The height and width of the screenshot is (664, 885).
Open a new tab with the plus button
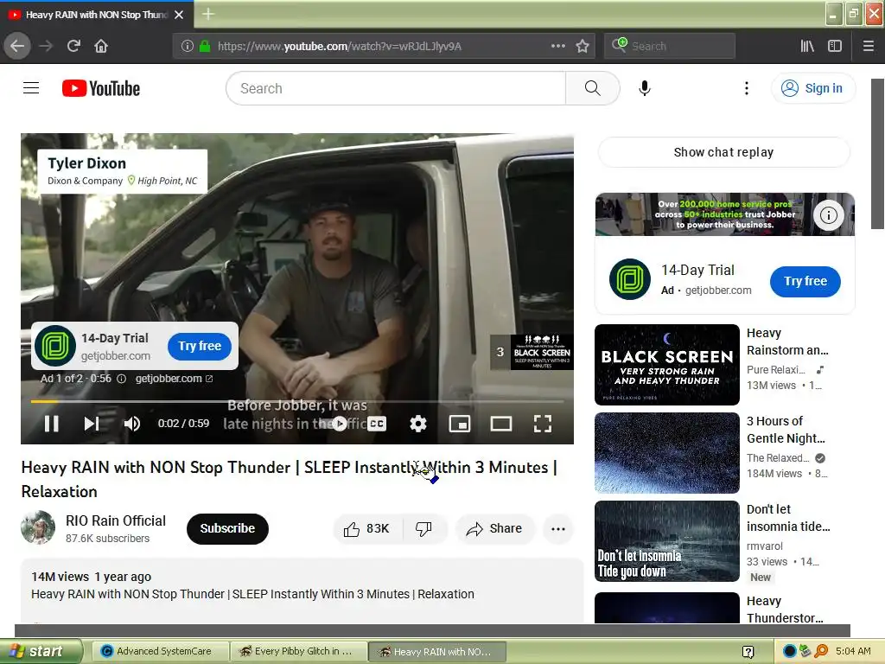[208, 14]
